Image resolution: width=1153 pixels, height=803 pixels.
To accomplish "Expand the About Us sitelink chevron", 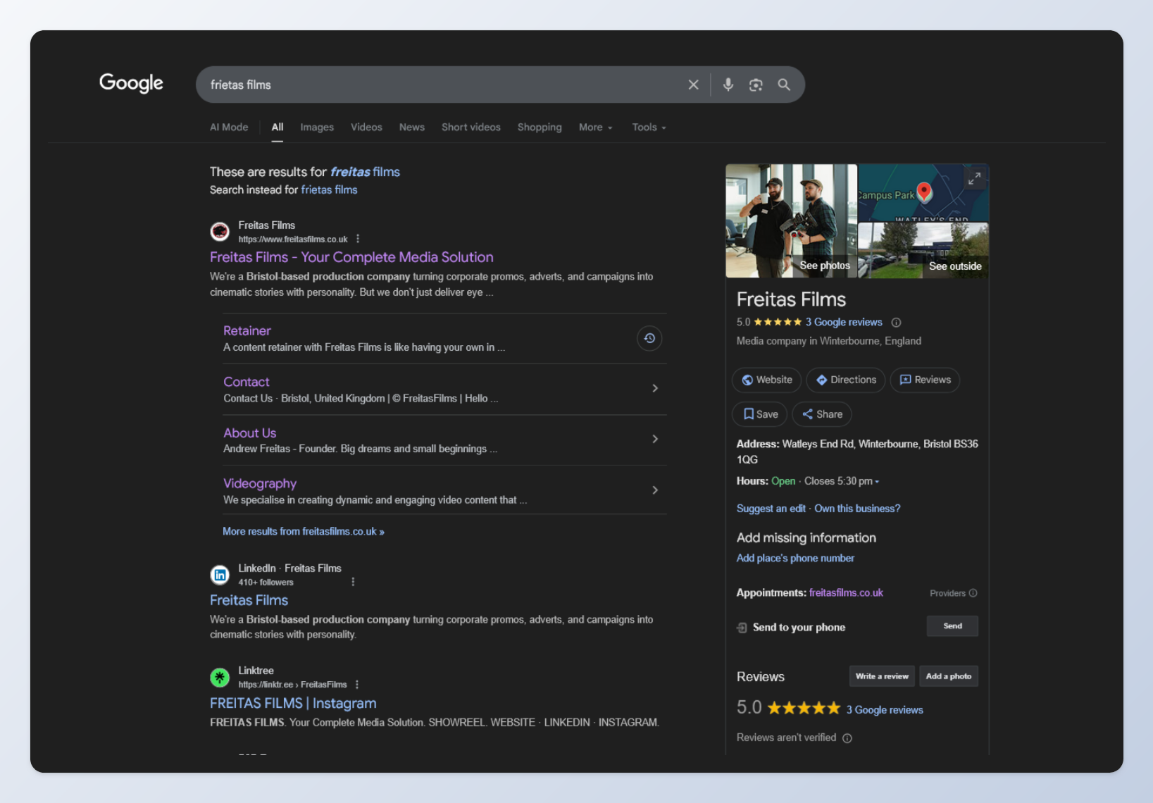I will point(655,439).
